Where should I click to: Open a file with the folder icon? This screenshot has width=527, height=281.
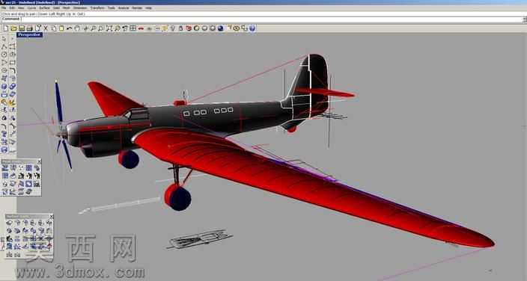(13, 28)
